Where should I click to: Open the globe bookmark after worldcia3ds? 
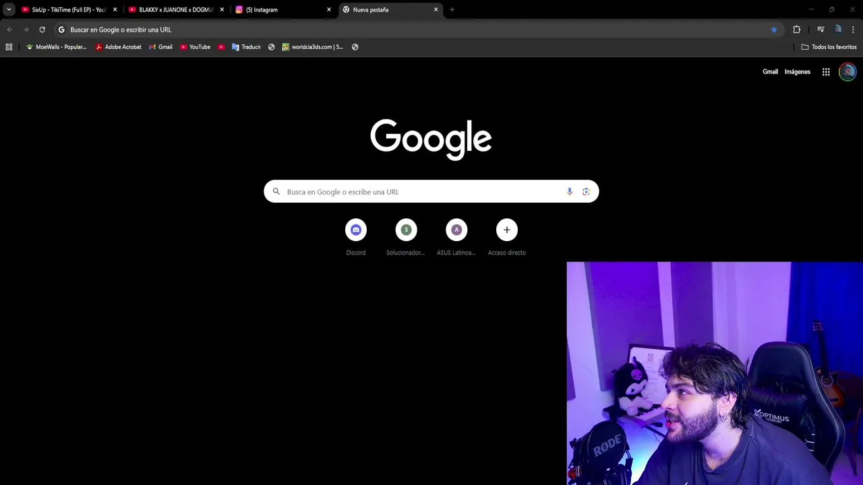pos(355,47)
